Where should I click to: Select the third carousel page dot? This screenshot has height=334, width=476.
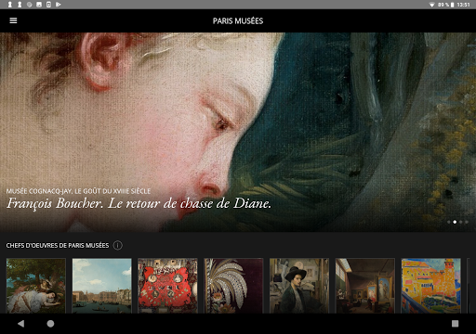[461, 222]
